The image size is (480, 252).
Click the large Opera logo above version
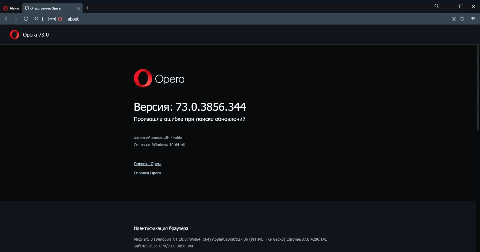click(159, 78)
